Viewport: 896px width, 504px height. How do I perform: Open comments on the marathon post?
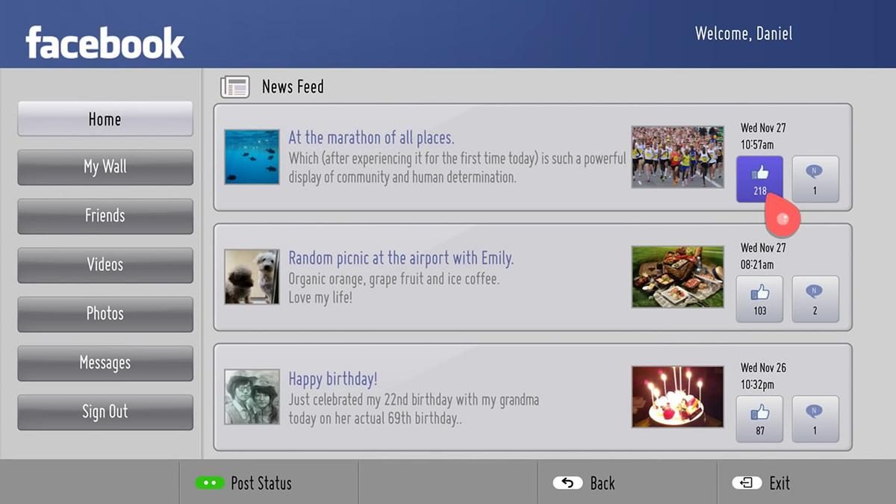pos(815,179)
